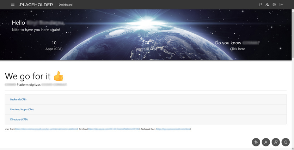Image resolution: width=294 pixels, height=150 pixels.
Task: Open the user account lock icon
Action: pos(267,5)
